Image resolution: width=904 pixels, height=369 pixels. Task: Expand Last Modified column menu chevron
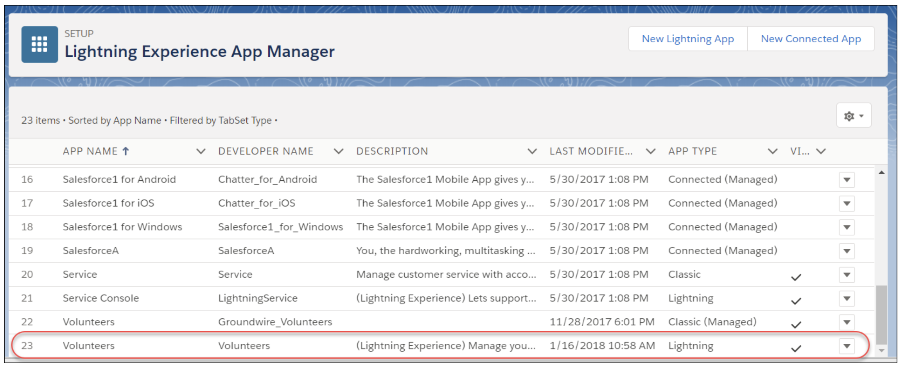(651, 151)
